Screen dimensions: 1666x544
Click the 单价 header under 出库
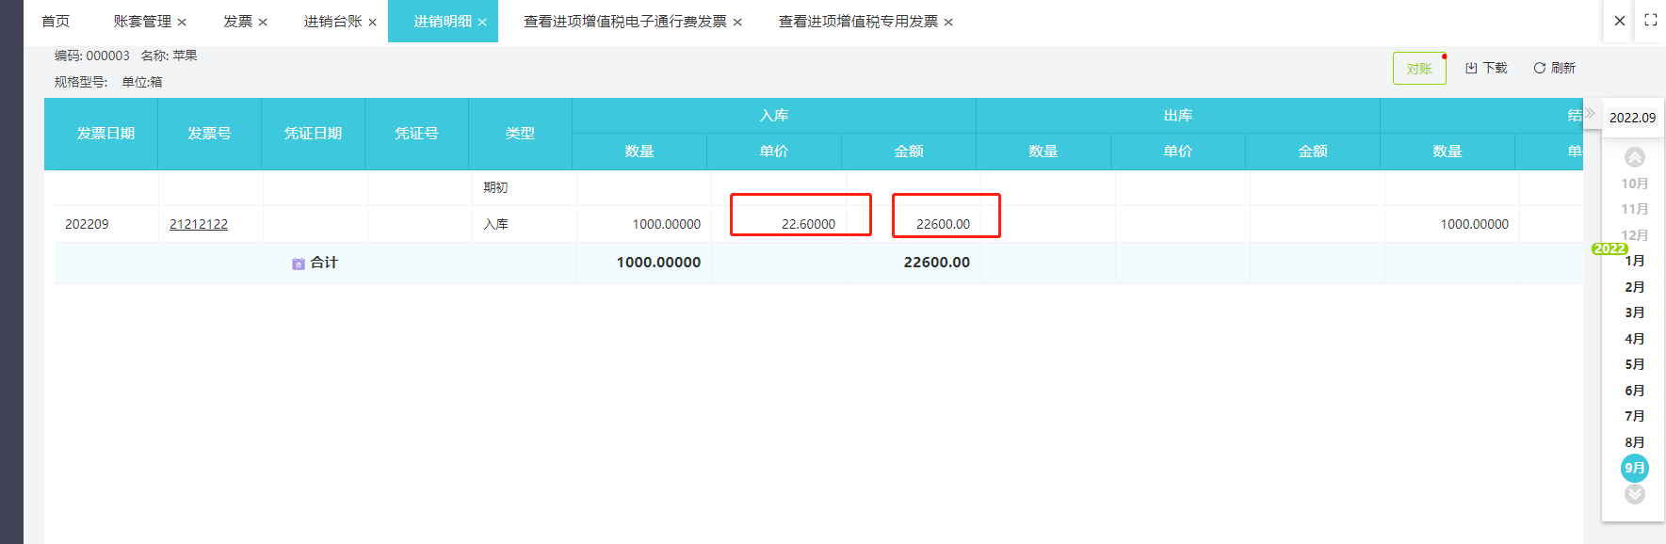coord(1178,152)
